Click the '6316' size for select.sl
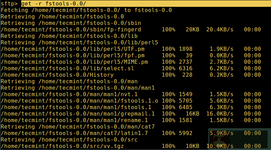The width and height of the screenshot is (271, 150). 186,69
